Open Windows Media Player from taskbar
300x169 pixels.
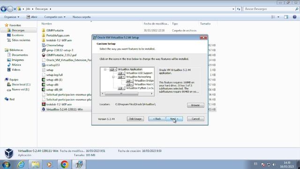49,164
